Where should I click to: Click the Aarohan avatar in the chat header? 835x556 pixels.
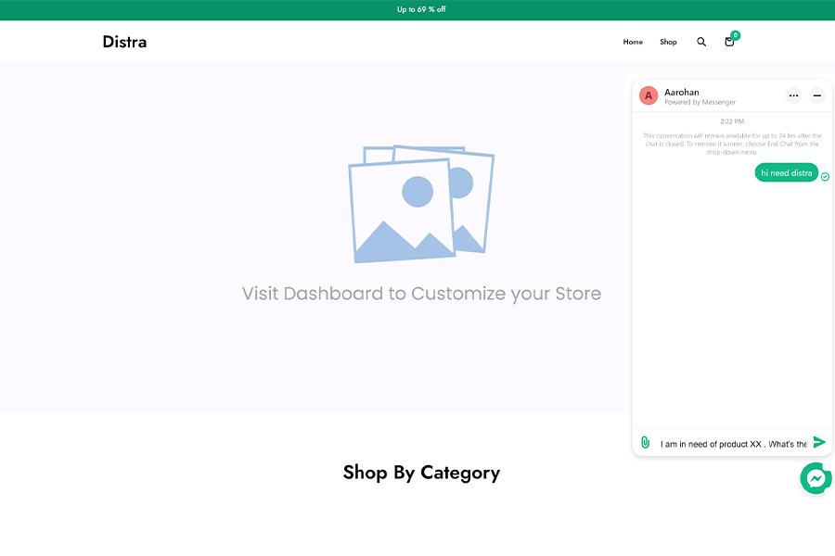(x=649, y=95)
